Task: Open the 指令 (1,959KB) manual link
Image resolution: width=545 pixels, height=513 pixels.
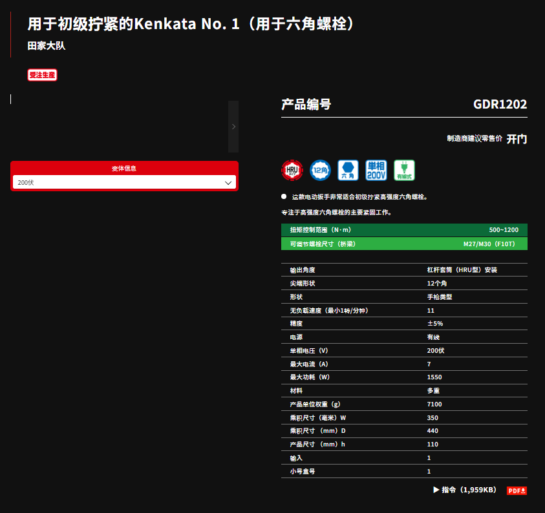Action: pos(464,490)
